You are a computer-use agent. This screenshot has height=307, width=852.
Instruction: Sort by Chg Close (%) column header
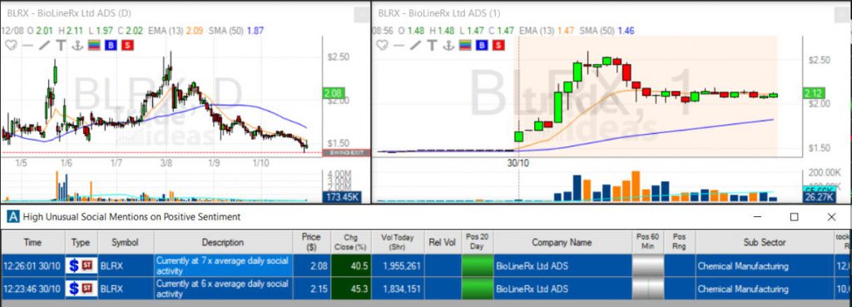click(x=350, y=242)
